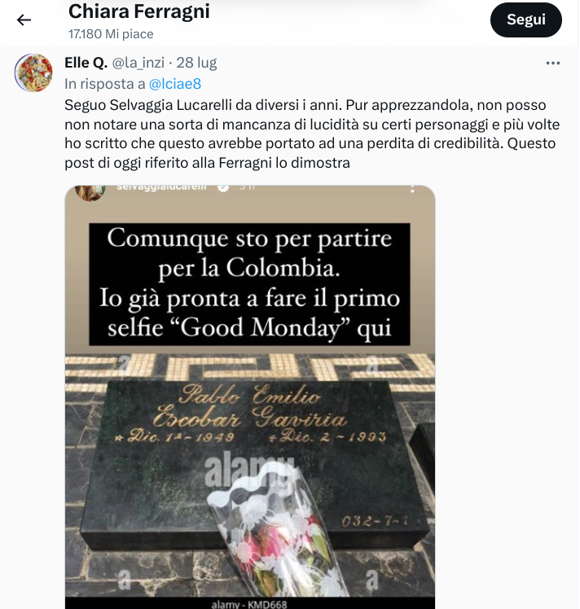This screenshot has height=609, width=580.
Task: Open the image at the Colombia caption box
Action: click(x=249, y=284)
